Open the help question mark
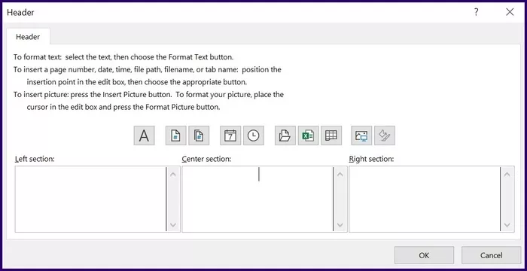Screen dimensions: 527x271 coord(476,13)
